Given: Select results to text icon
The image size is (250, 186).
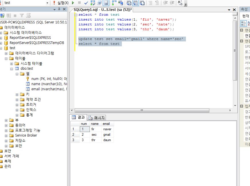Looking at the screenshot, I should [x=129, y=3].
